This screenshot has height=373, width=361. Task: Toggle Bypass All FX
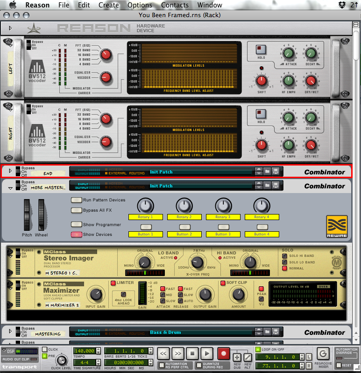click(77, 210)
